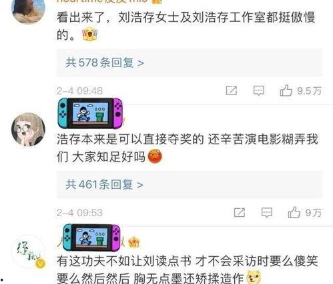Tap the angry red emoji in comment
This screenshot has height=284, width=333.
155,156
